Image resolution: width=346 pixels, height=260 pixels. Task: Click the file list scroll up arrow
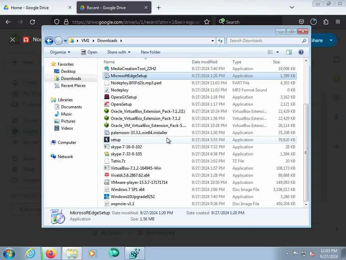click(x=306, y=61)
